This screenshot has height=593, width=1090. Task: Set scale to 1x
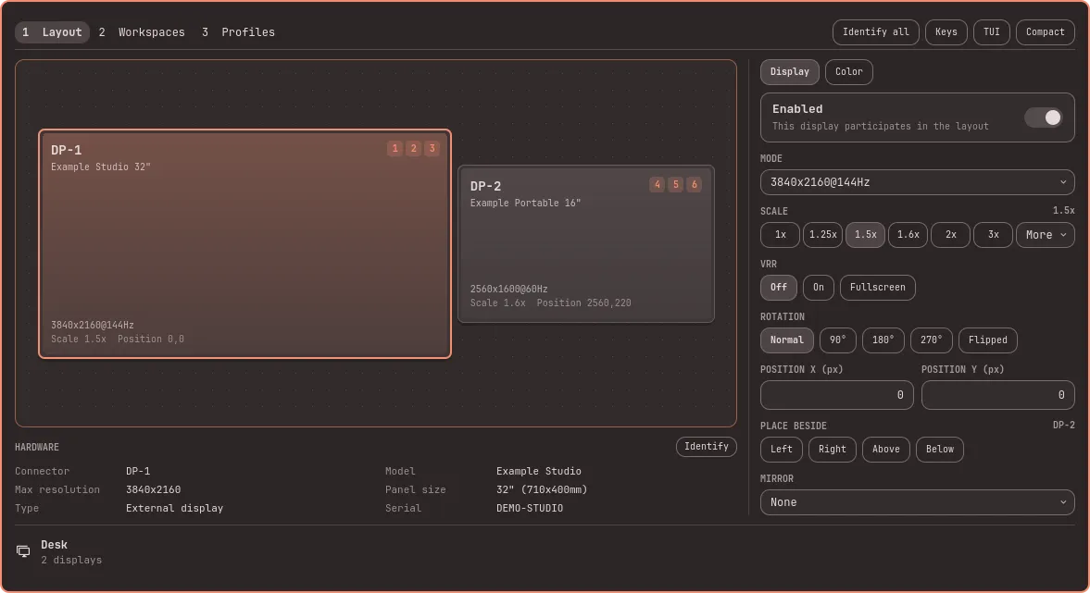780,235
